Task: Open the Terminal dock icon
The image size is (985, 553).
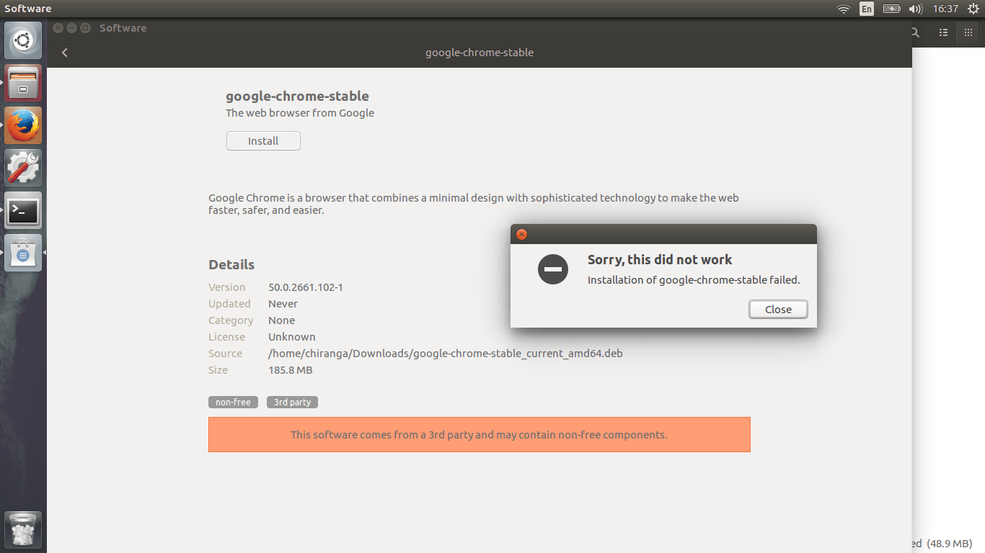Action: click(x=23, y=210)
